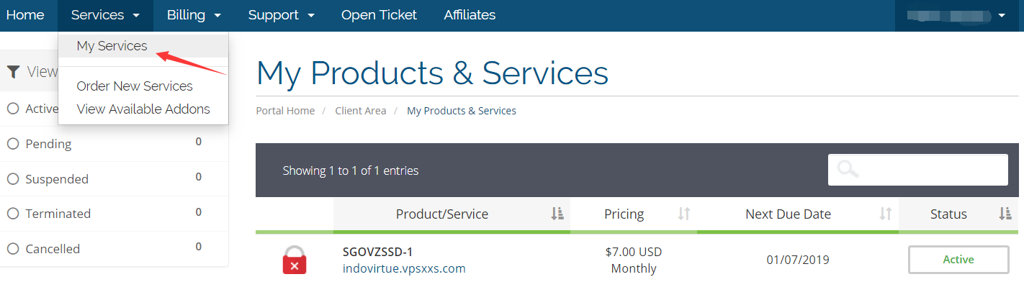The width and height of the screenshot is (1024, 282).
Task: Click the filter funnel icon
Action: pos(14,71)
